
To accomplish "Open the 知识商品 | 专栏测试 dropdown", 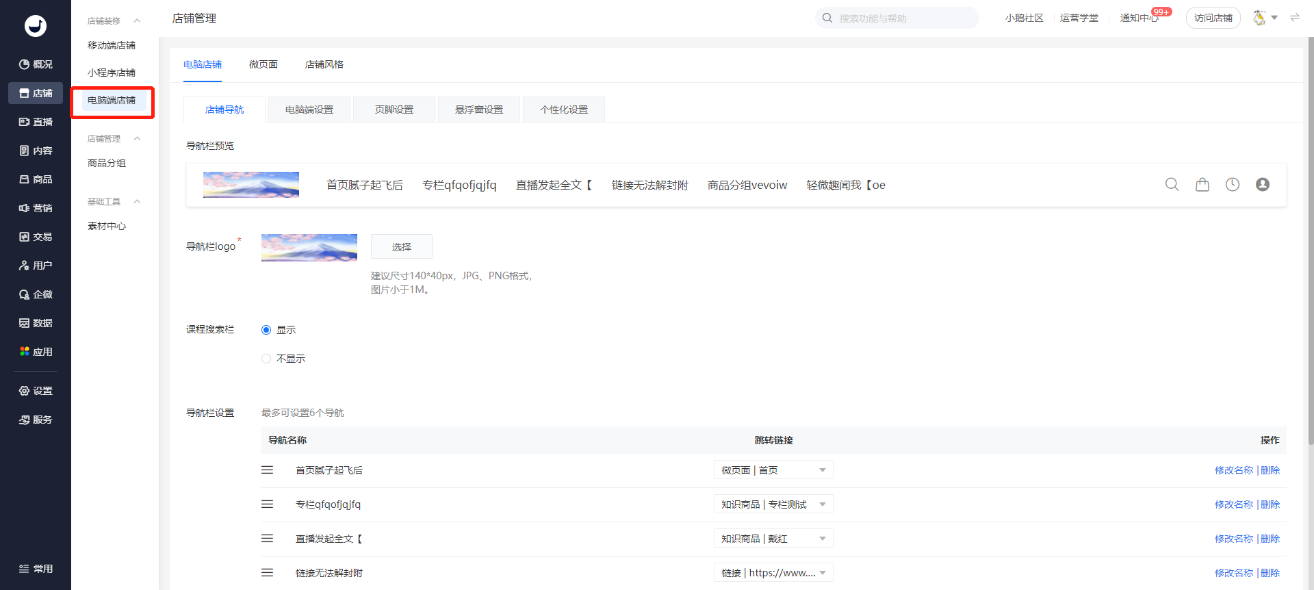I will click(773, 504).
